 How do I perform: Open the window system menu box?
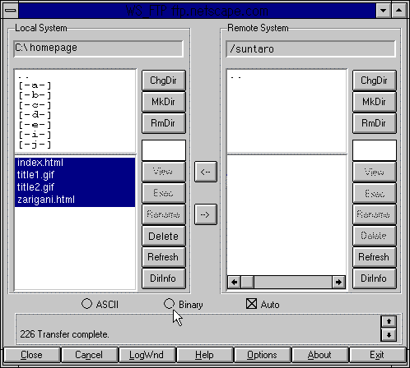[11, 11]
